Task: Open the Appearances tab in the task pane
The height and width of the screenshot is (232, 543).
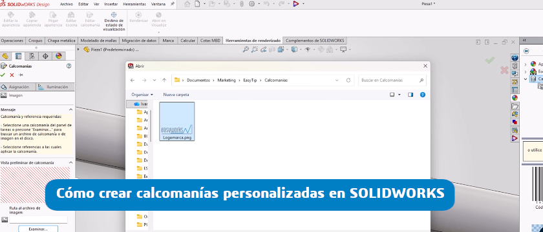Action: point(515,98)
